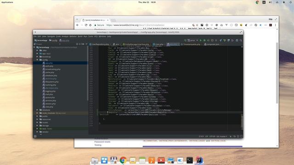
Task: Click the Chrome page vertical scrollbar
Action: point(277,73)
